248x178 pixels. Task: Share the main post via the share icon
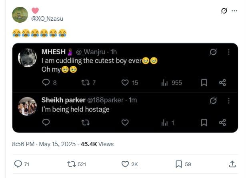[x=232, y=164]
